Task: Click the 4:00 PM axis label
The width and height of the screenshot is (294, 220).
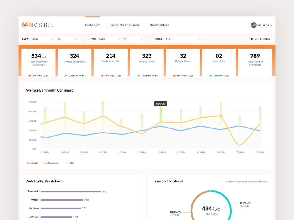Action: [103, 152]
